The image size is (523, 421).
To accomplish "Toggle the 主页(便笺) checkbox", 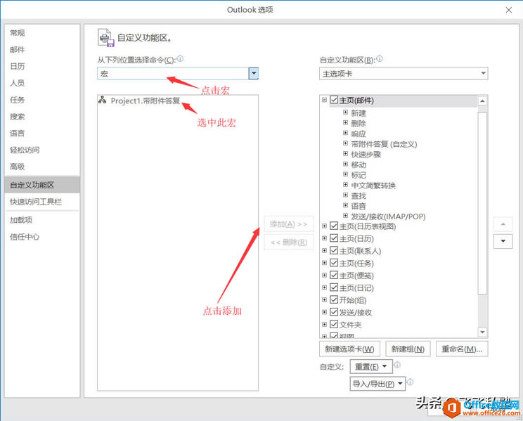I will pos(334,276).
